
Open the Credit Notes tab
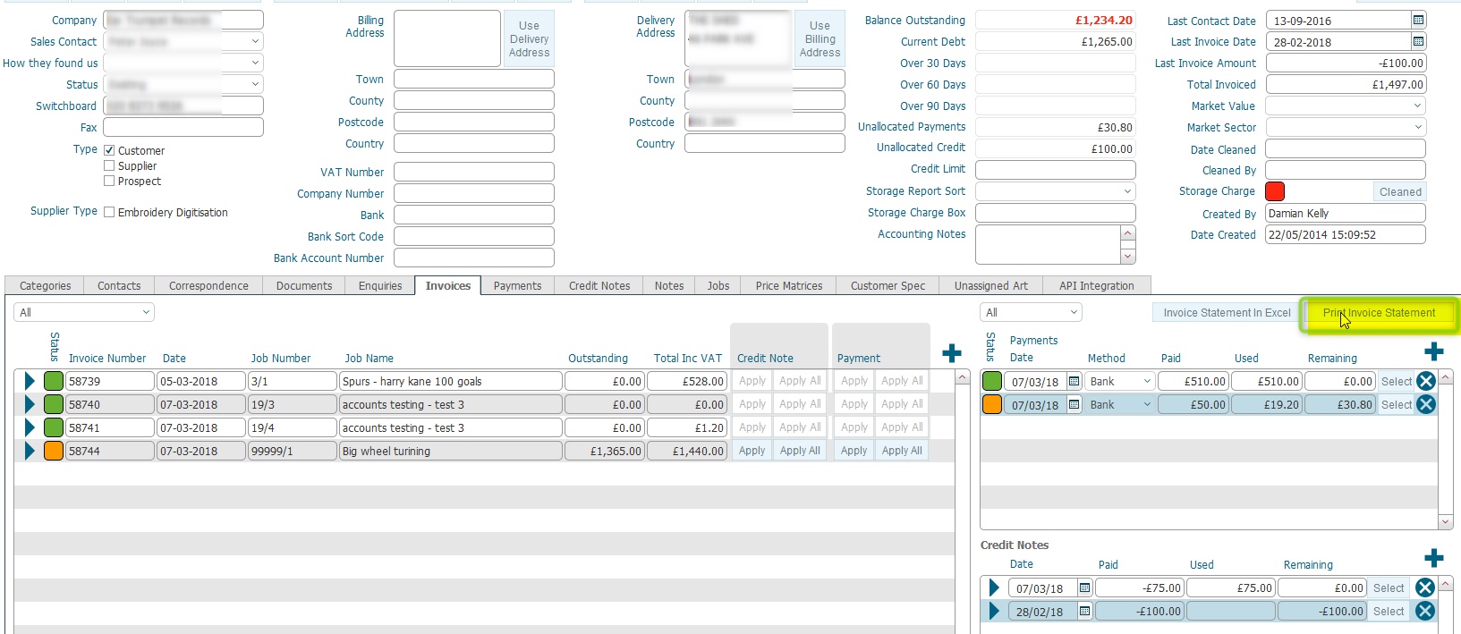(599, 286)
